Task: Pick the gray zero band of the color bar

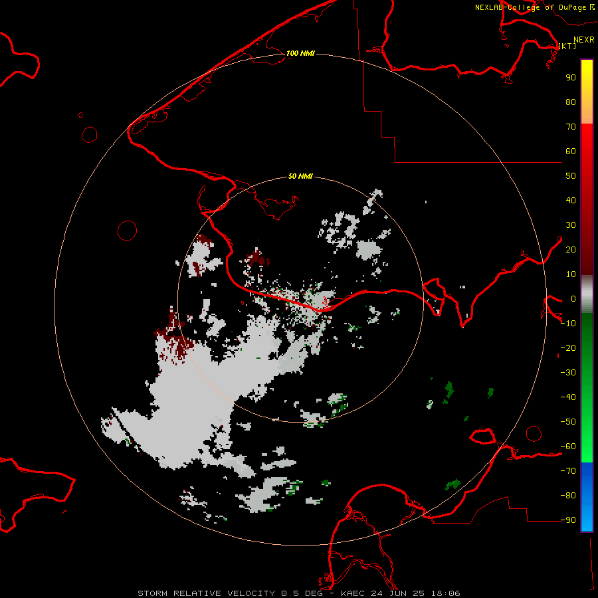Action: pos(587,294)
